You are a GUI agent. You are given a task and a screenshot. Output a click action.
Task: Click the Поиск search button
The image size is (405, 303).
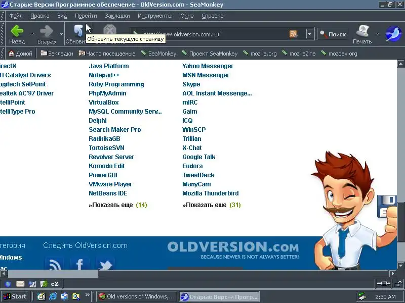pos(333,34)
